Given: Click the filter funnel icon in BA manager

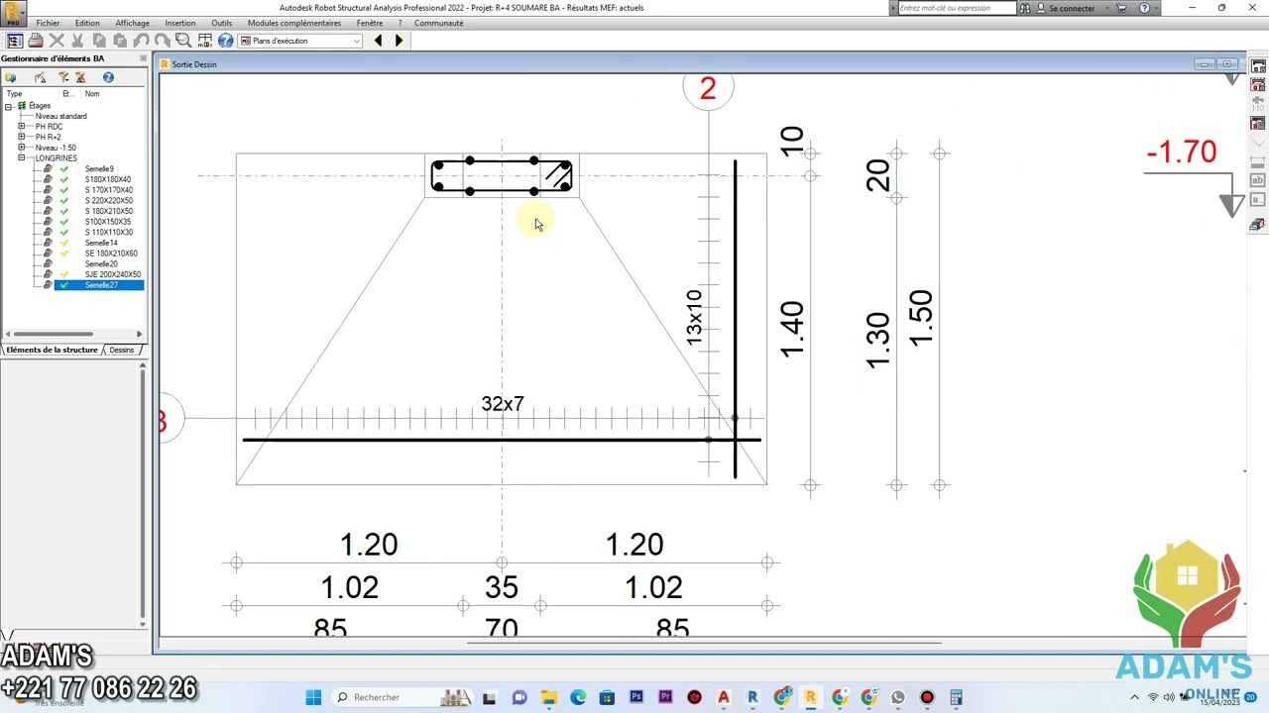Looking at the screenshot, I should pos(63,77).
